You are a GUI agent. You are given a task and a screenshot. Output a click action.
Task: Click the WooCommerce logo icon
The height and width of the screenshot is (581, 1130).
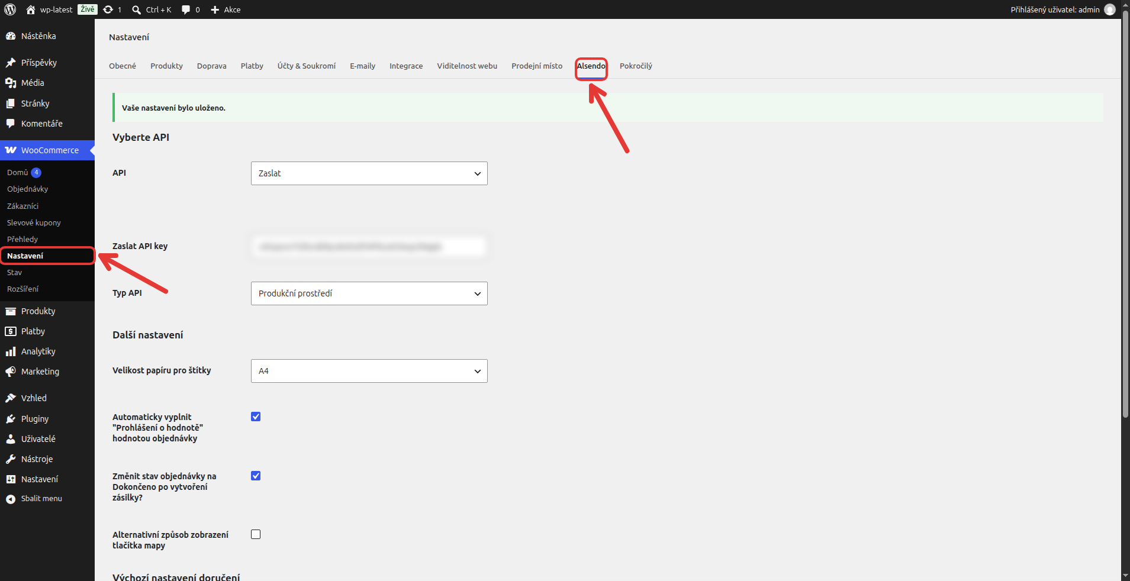[x=11, y=150]
